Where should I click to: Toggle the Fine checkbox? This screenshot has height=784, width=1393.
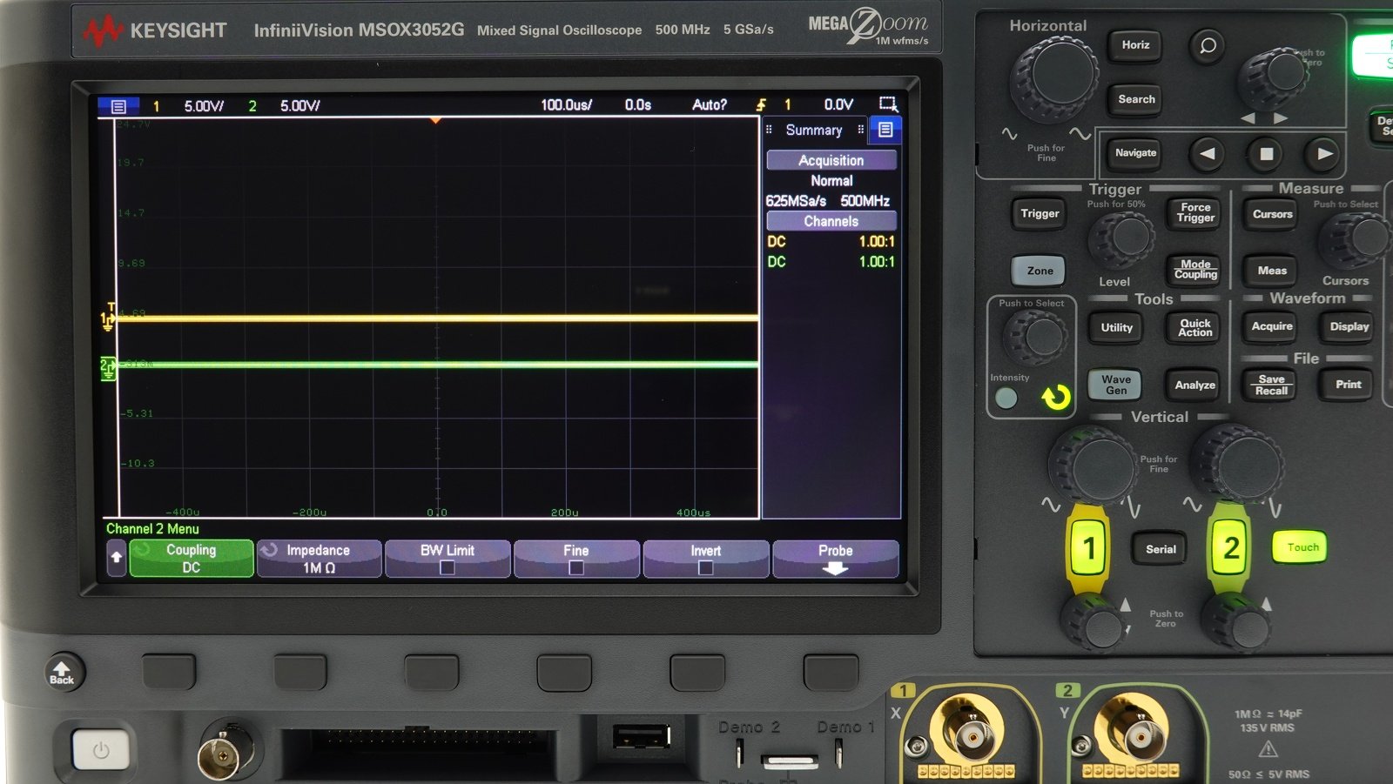point(576,567)
